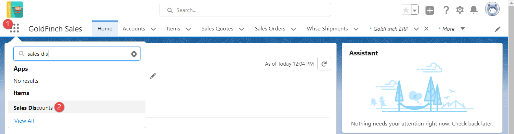Expand the Sales Orders tab chevron
Viewport: 514px width, 134px height.
point(294,29)
